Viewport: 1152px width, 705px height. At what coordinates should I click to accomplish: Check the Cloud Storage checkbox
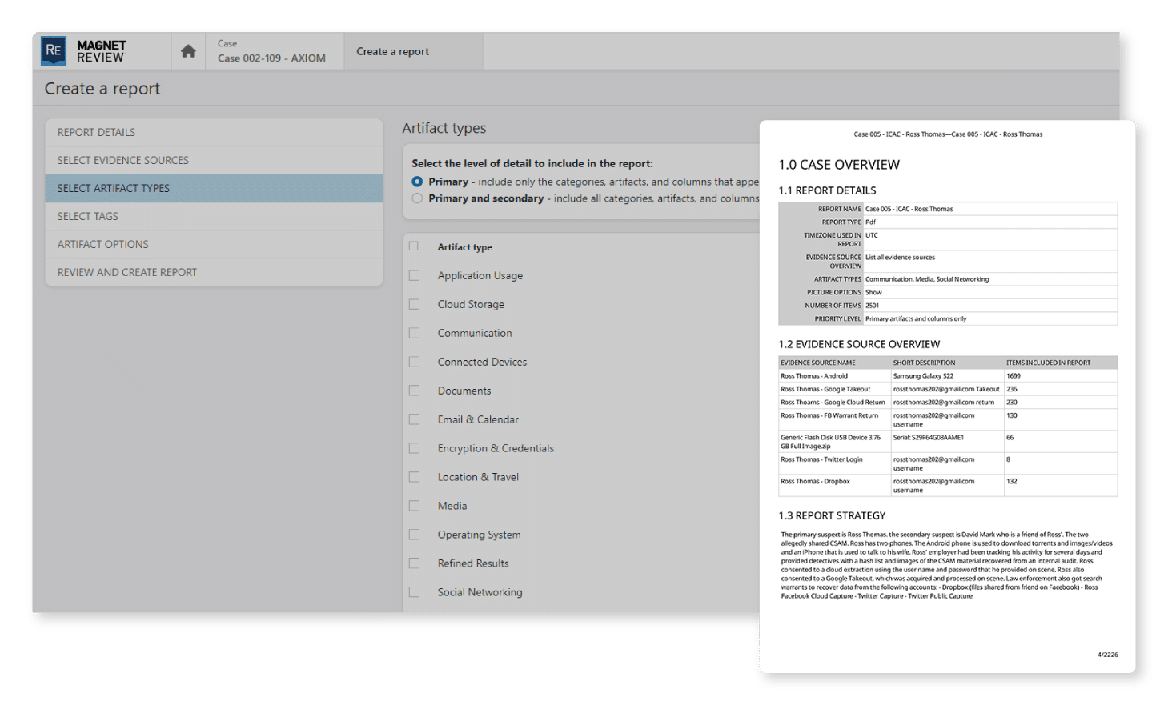pyautogui.click(x=414, y=304)
